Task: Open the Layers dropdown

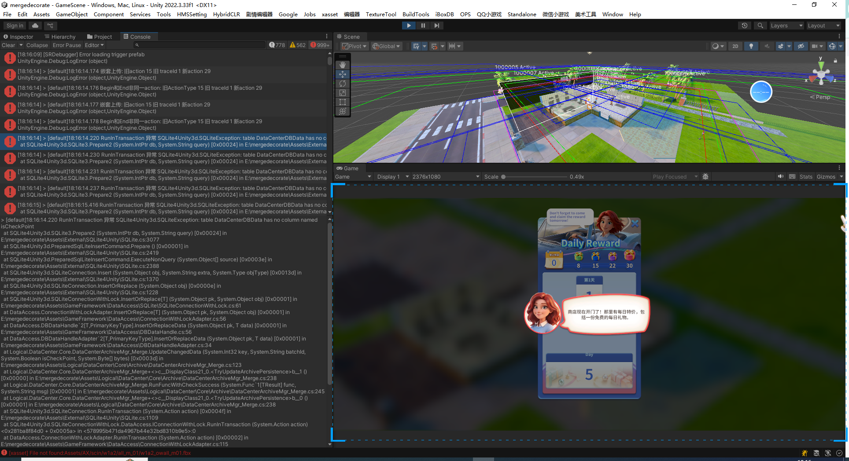Action: pos(786,26)
